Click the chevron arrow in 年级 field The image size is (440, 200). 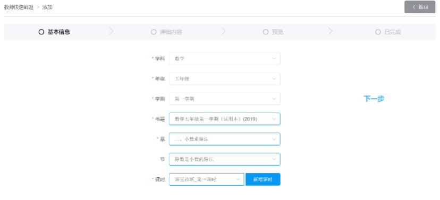pos(274,79)
